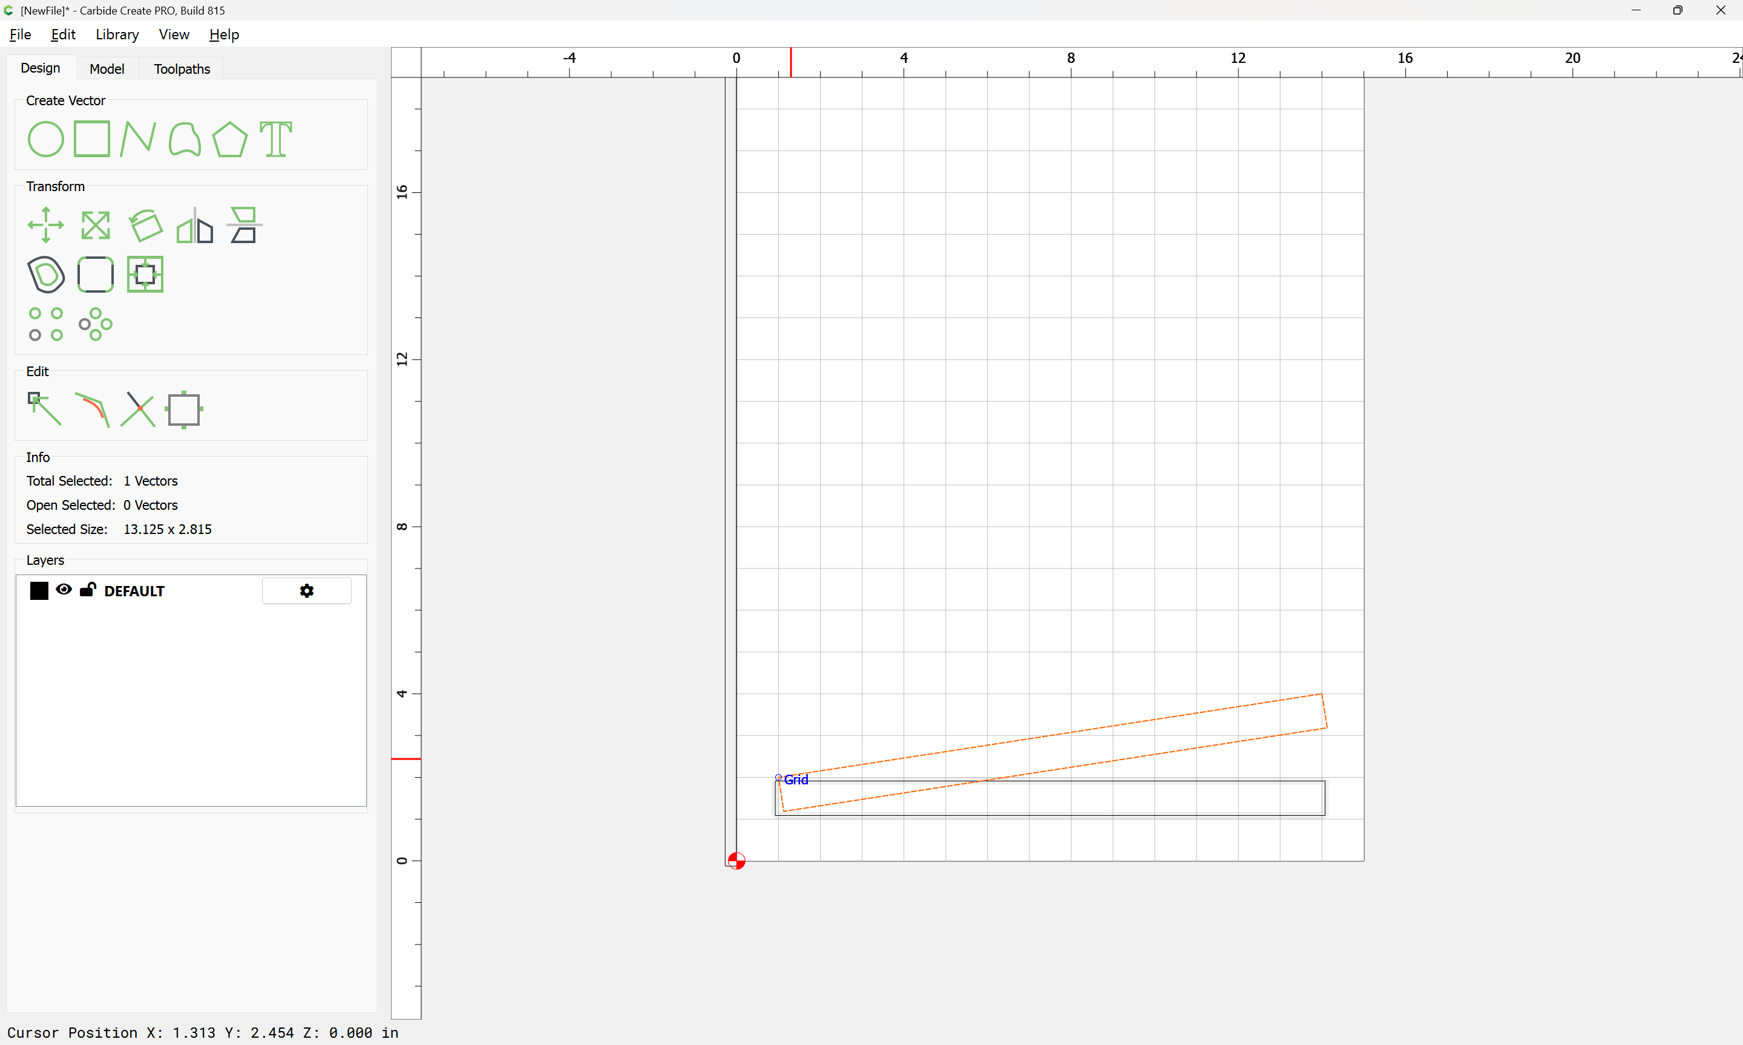Open the Align vectors tool
Image resolution: width=1743 pixels, height=1045 pixels.
point(244,226)
